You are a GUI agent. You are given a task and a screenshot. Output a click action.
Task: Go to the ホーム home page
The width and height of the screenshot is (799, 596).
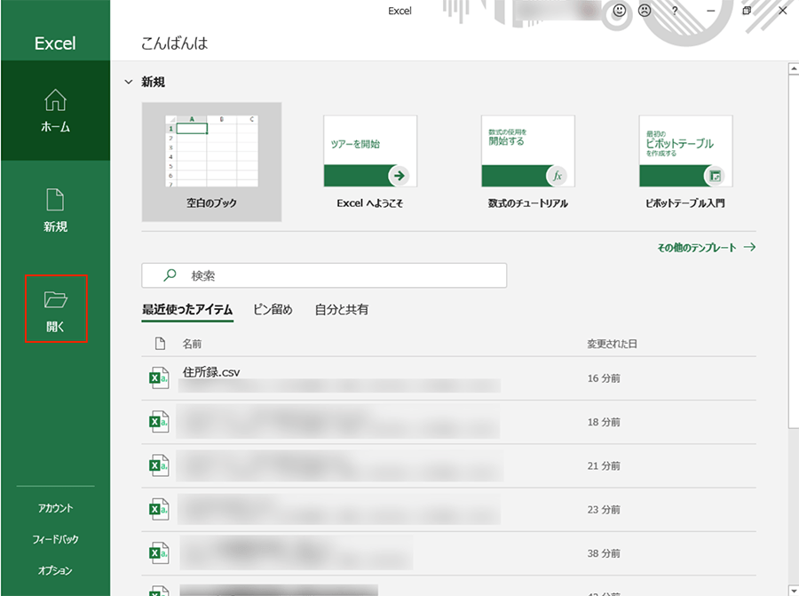(55, 111)
